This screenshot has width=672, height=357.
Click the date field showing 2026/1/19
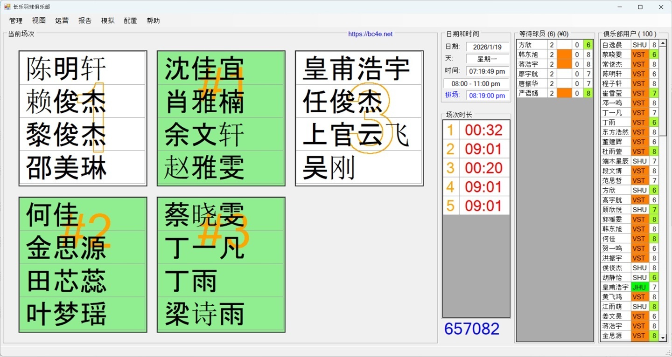point(487,46)
